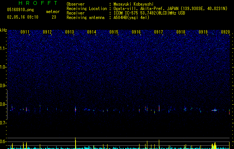Click the date stamp 02.05.16 09:10
This screenshot has width=234, height=149.
(x=23, y=17)
